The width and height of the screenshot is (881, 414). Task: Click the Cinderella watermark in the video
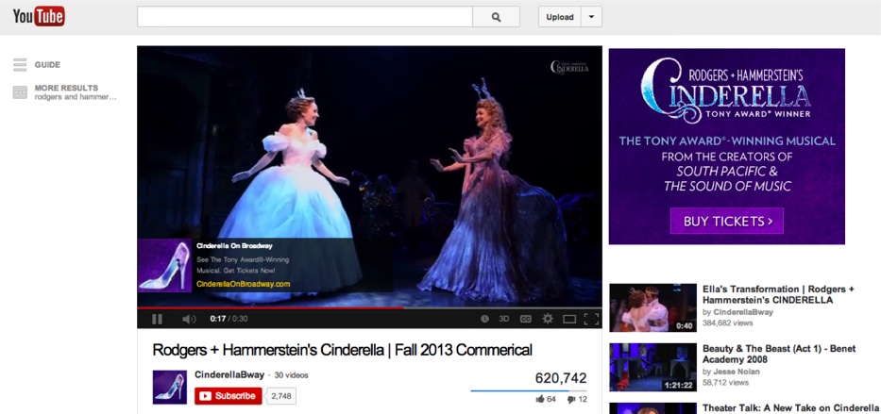tap(569, 68)
